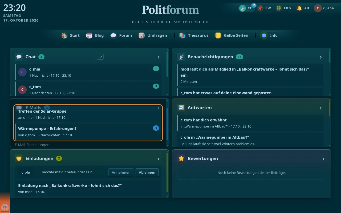Image resolution: width=341 pixels, height=213 pixels.
Task: Click the house icon for Start
Action: point(64,35)
